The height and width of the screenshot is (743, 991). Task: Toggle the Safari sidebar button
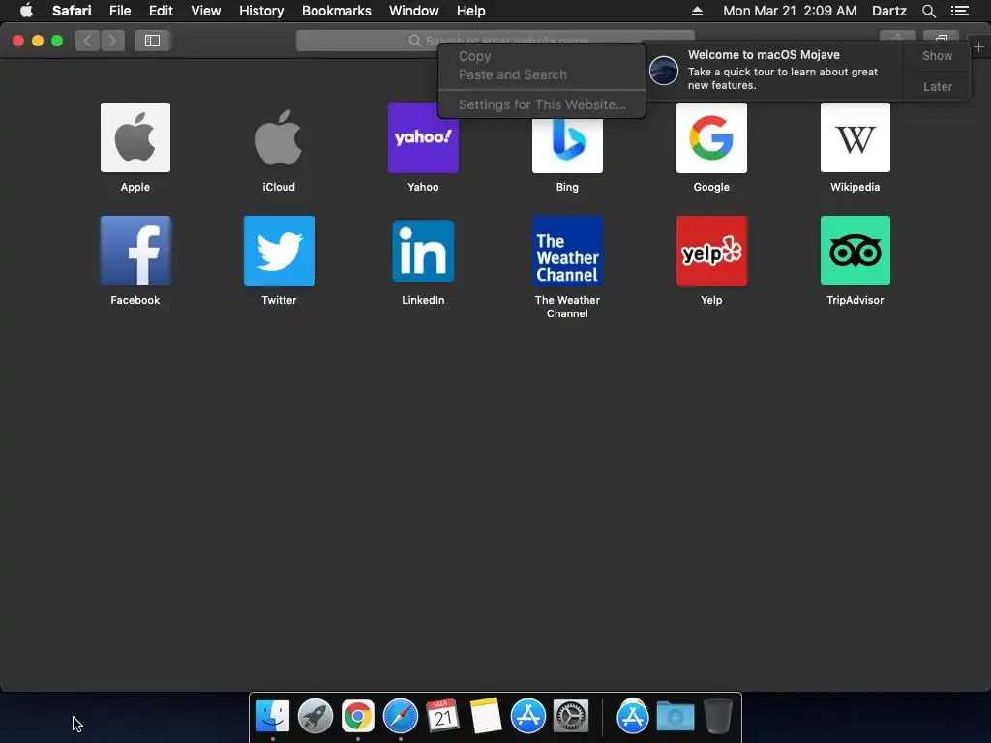click(152, 41)
